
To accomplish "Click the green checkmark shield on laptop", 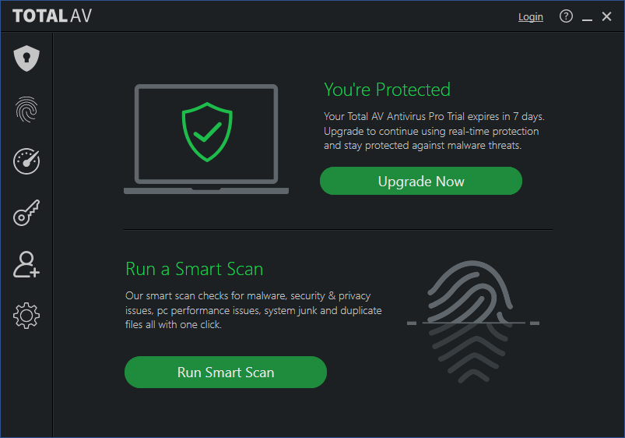I will (206, 133).
